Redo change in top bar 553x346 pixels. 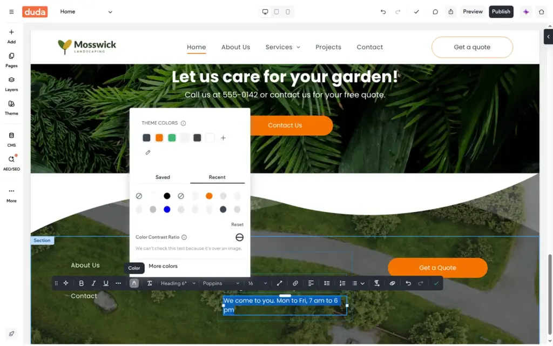[398, 12]
